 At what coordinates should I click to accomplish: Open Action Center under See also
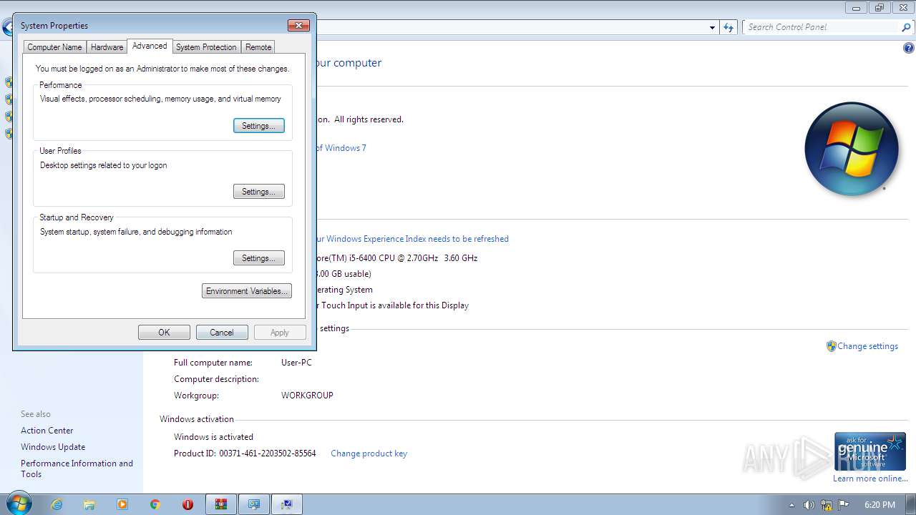coord(47,431)
